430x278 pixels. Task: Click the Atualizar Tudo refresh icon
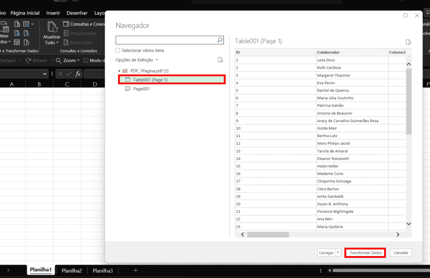tap(52, 27)
